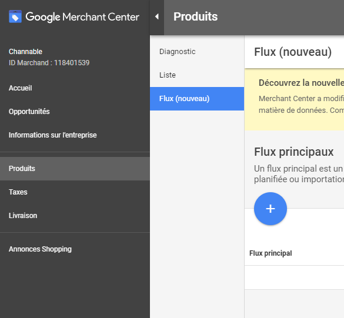Click the Flux principaux section heading
Image resolution: width=344 pixels, height=318 pixels.
[x=294, y=152]
